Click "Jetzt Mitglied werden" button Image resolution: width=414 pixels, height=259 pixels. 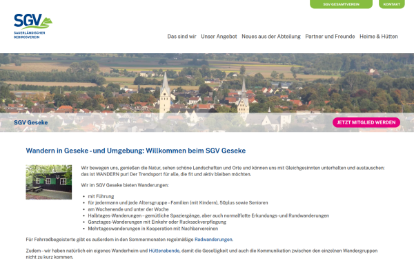pyautogui.click(x=366, y=122)
